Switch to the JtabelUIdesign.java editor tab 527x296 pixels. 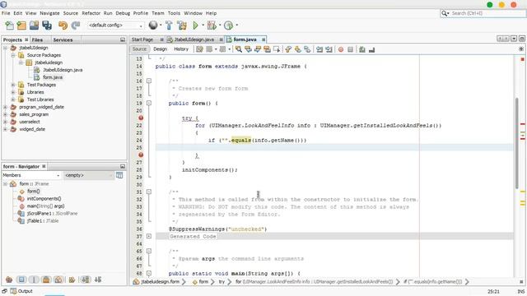[194, 39]
